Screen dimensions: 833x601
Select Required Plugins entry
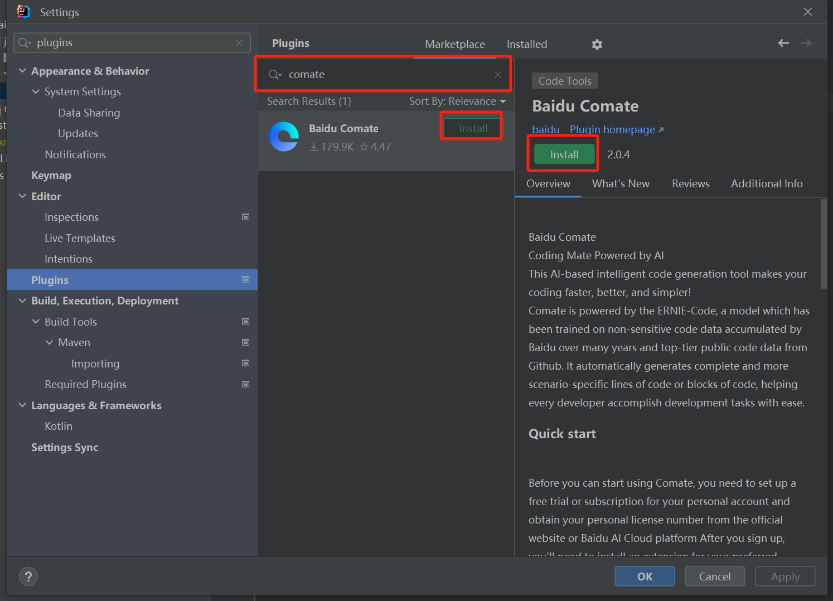(85, 384)
